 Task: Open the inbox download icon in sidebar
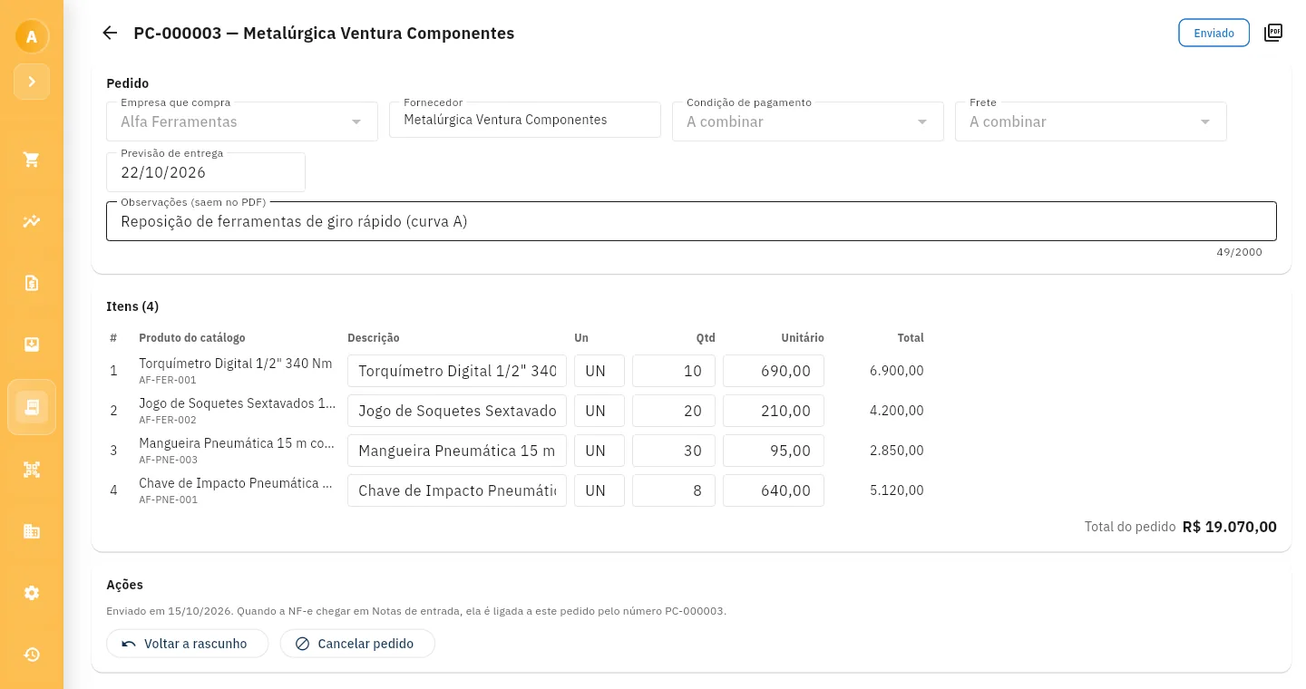point(32,344)
